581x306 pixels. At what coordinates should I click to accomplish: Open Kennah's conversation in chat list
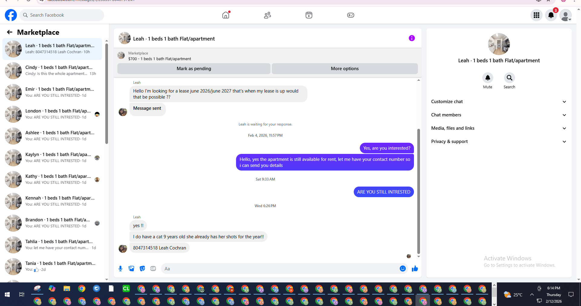point(52,201)
